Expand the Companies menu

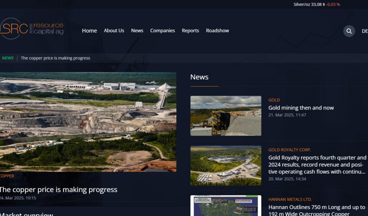pyautogui.click(x=162, y=31)
